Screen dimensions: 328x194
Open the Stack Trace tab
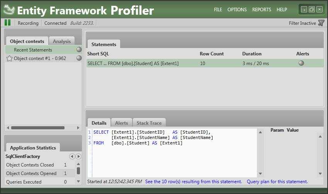(x=149, y=123)
